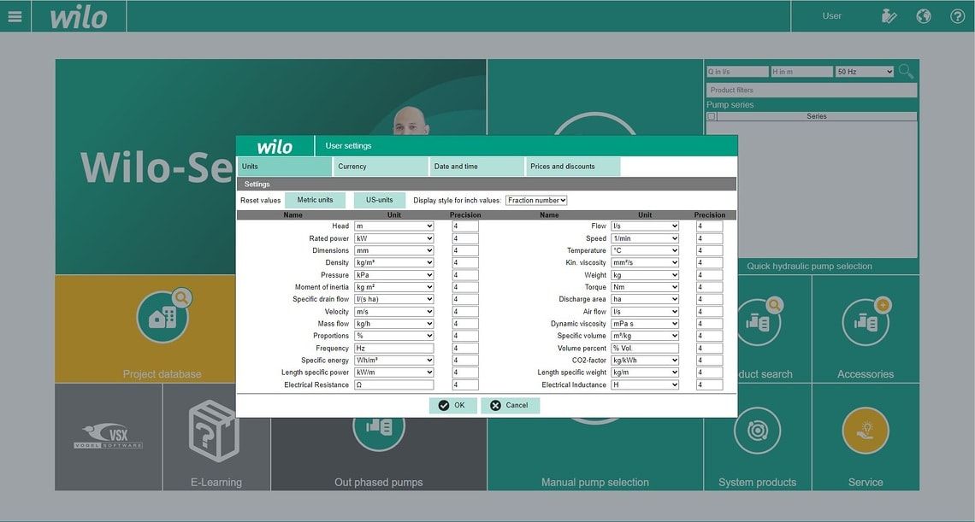The height and width of the screenshot is (522, 975).
Task: Expand the Head unit dropdown
Action: point(394,226)
